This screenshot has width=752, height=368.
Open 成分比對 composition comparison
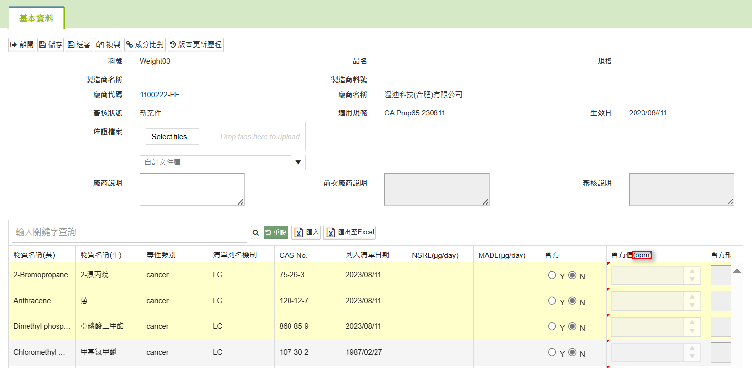coord(145,45)
